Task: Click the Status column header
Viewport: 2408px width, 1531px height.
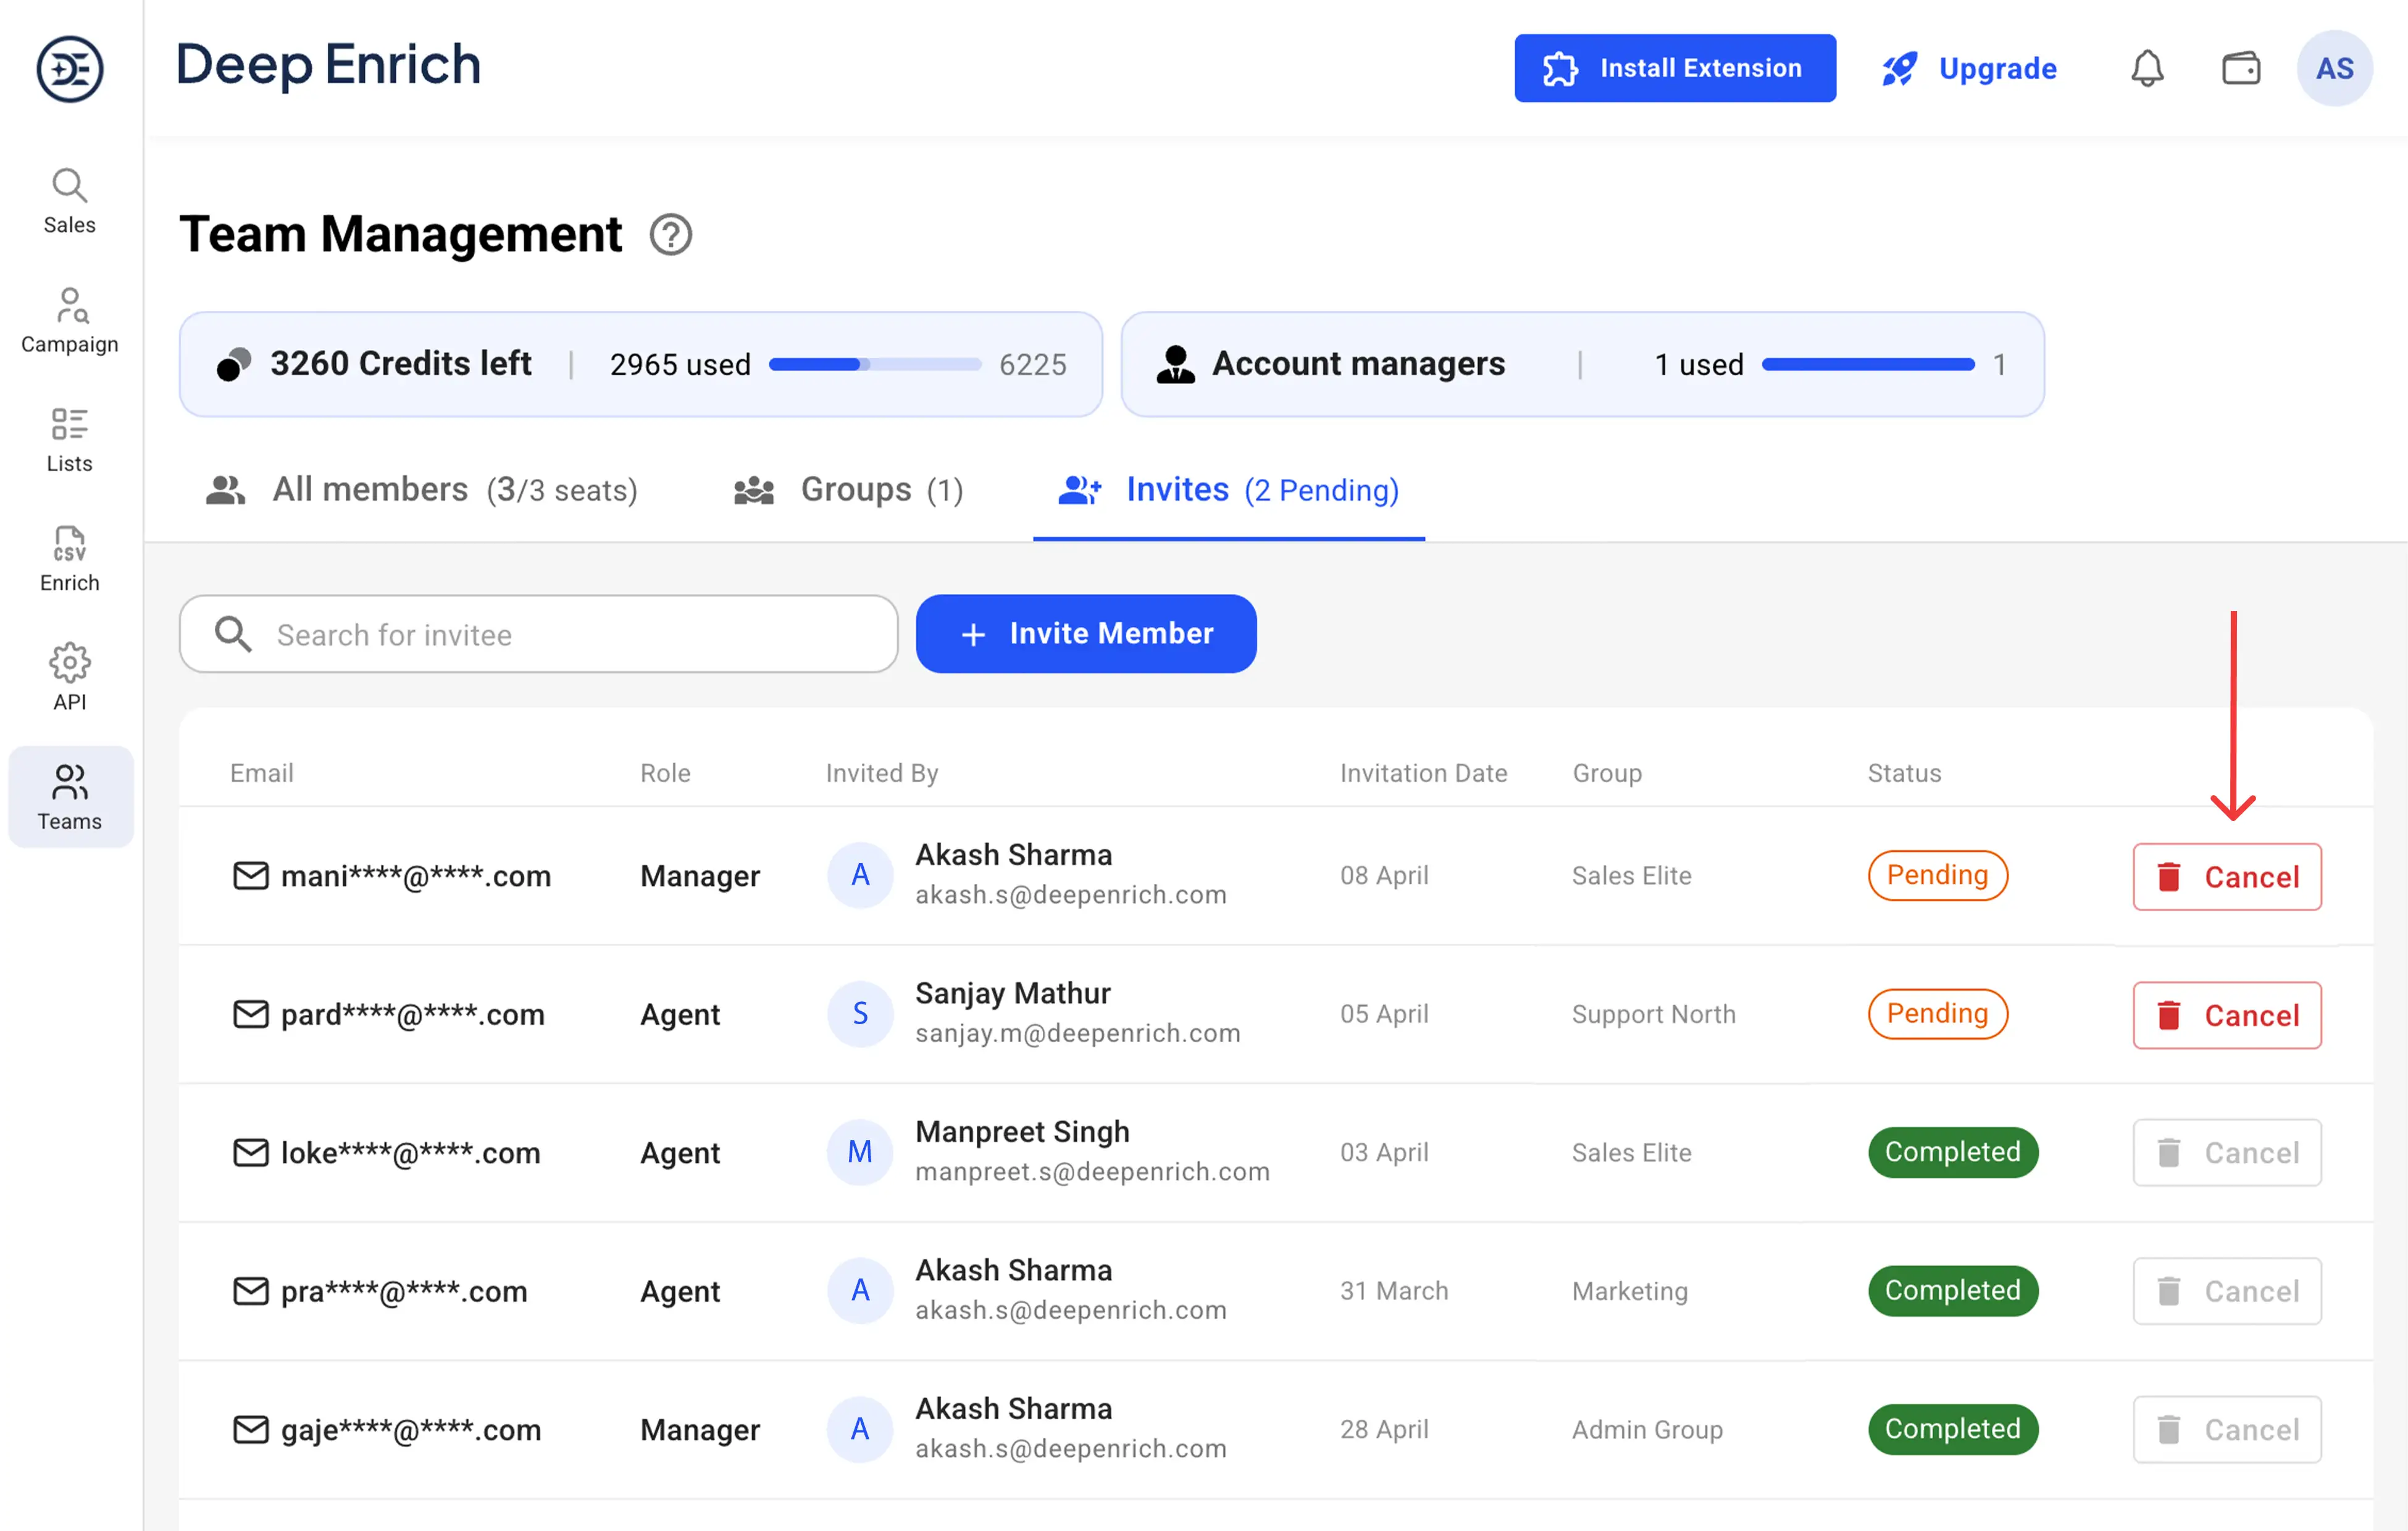Action: click(x=1904, y=773)
